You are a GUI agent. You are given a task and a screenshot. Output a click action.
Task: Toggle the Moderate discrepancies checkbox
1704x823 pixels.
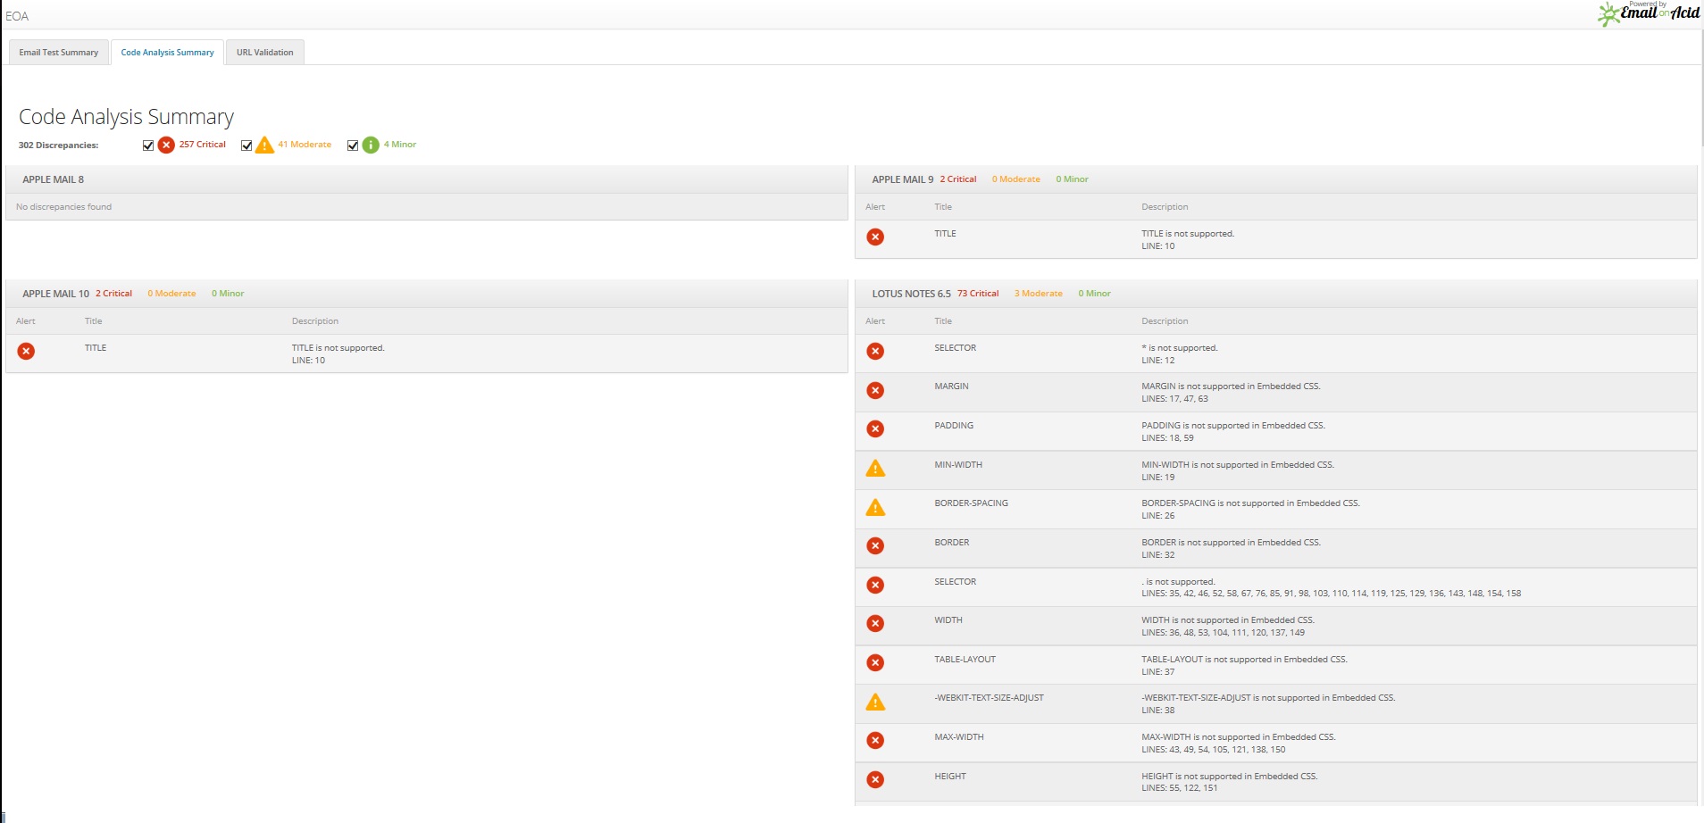(x=246, y=145)
